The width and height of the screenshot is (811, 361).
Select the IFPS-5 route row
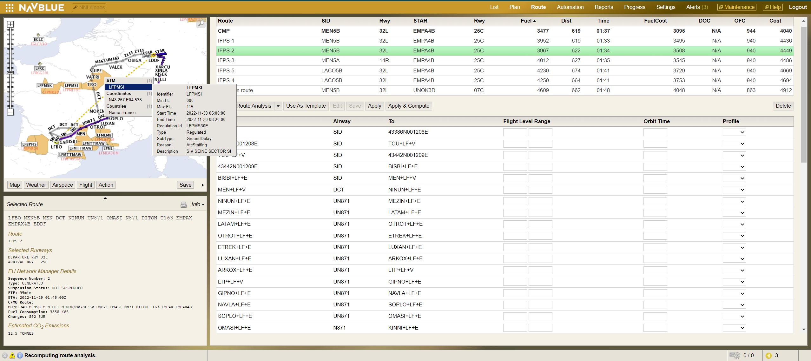505,70
